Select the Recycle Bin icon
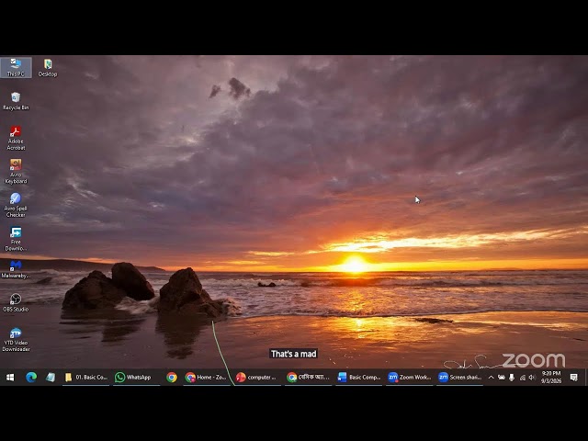588x441 pixels. point(16,101)
